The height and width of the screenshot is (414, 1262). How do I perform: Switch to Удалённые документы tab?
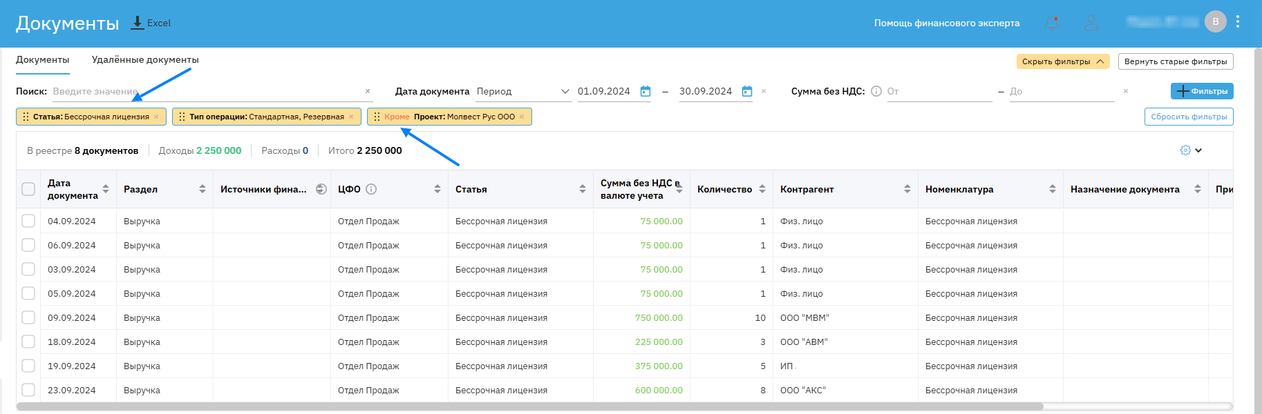145,60
